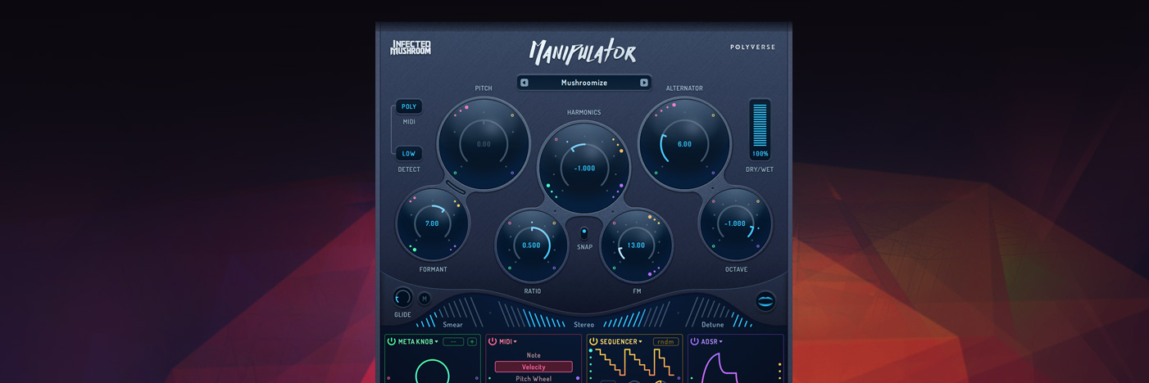
Task: Click the plus button in Meta Knob panel
Action: pos(472,341)
